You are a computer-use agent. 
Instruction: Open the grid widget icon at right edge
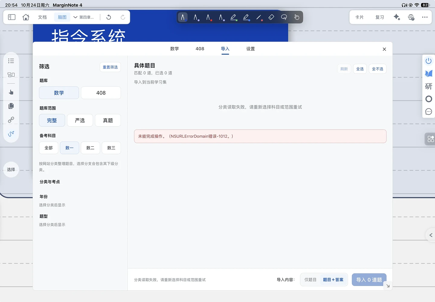tap(431, 139)
